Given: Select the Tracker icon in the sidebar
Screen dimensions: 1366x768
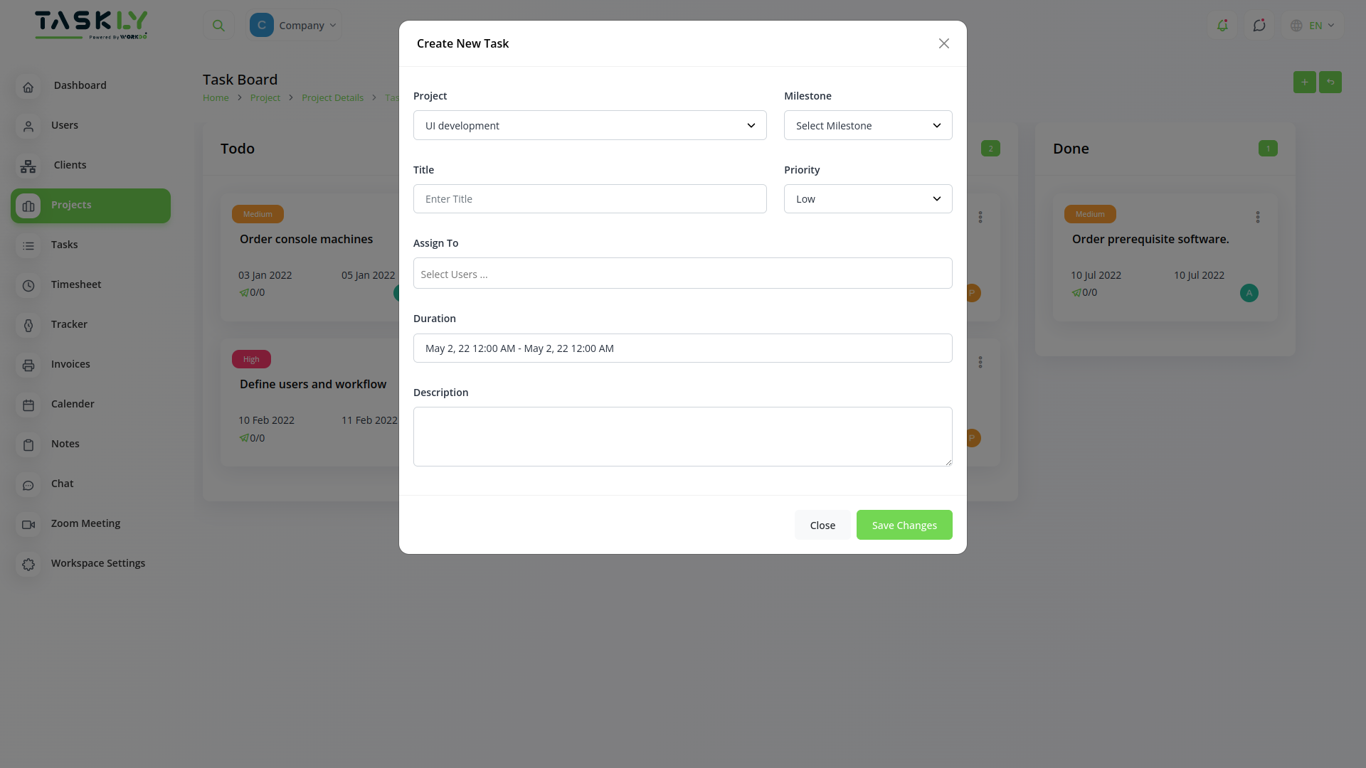Looking at the screenshot, I should [28, 325].
